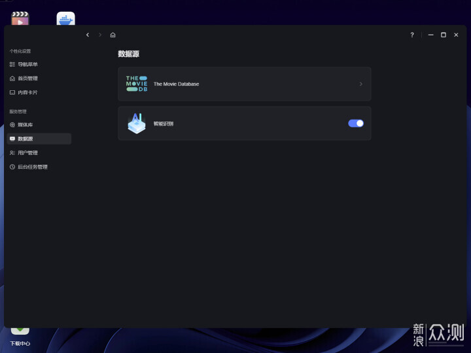Click the 下载中心 desktop label
The image size is (471, 353).
click(x=20, y=343)
